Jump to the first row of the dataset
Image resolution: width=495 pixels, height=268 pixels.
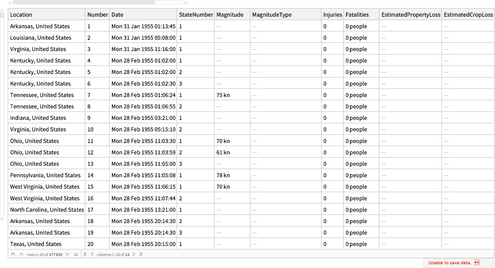point(13,254)
